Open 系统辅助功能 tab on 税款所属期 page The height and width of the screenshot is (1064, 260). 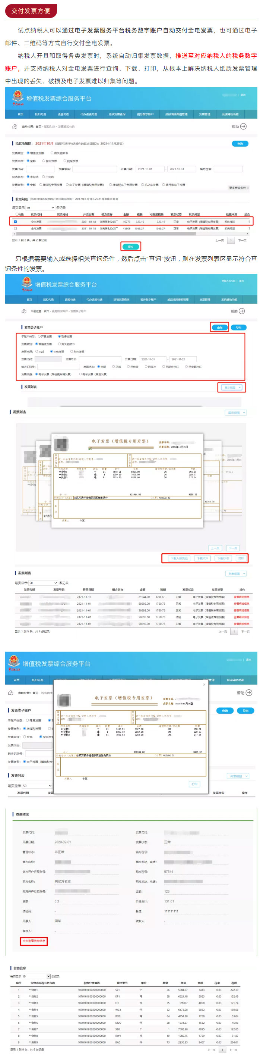click(230, 115)
